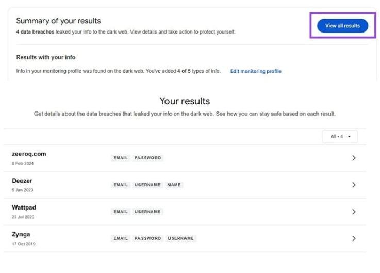Expand the All • 4 filter dropdown
The width and height of the screenshot is (380, 273).
coord(340,136)
